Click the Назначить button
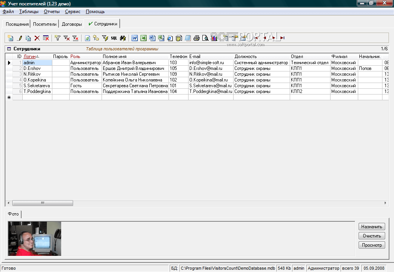Viewport: 394px width, 272px height. [x=372, y=227]
